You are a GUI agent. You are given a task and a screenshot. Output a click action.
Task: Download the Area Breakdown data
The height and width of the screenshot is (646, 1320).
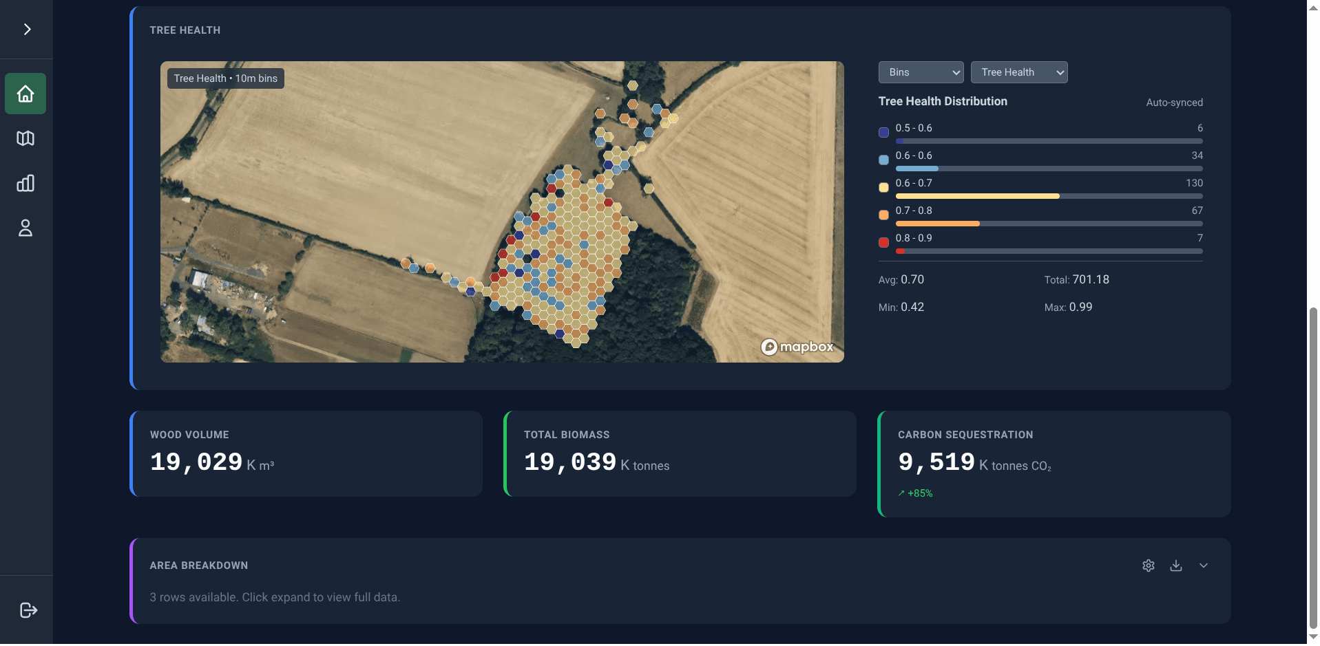pyautogui.click(x=1176, y=566)
